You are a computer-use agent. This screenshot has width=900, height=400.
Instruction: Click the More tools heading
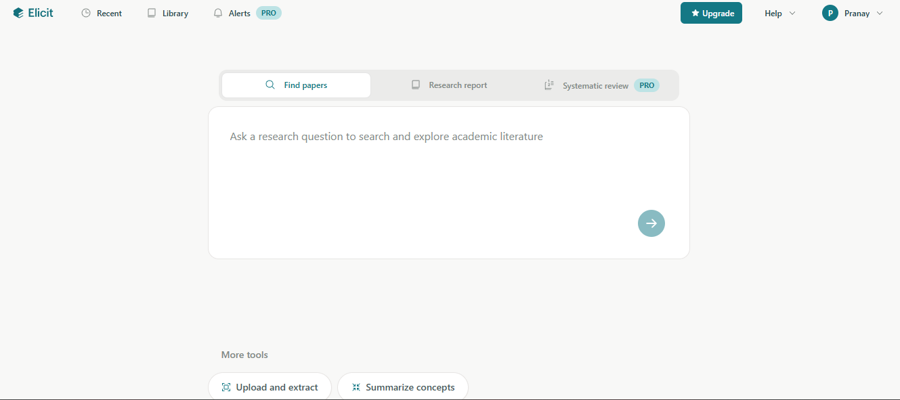244,355
